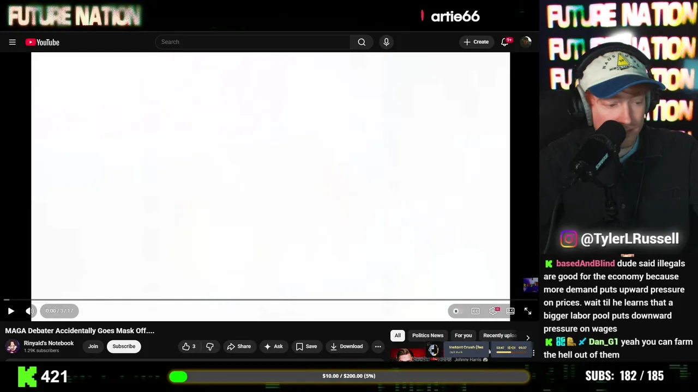
Task: Open Rinyald's Notebook channel name
Action: pos(49,343)
